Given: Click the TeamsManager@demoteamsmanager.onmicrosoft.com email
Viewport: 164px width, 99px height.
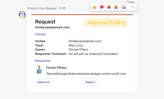Looking at the screenshot, I should [86, 74].
